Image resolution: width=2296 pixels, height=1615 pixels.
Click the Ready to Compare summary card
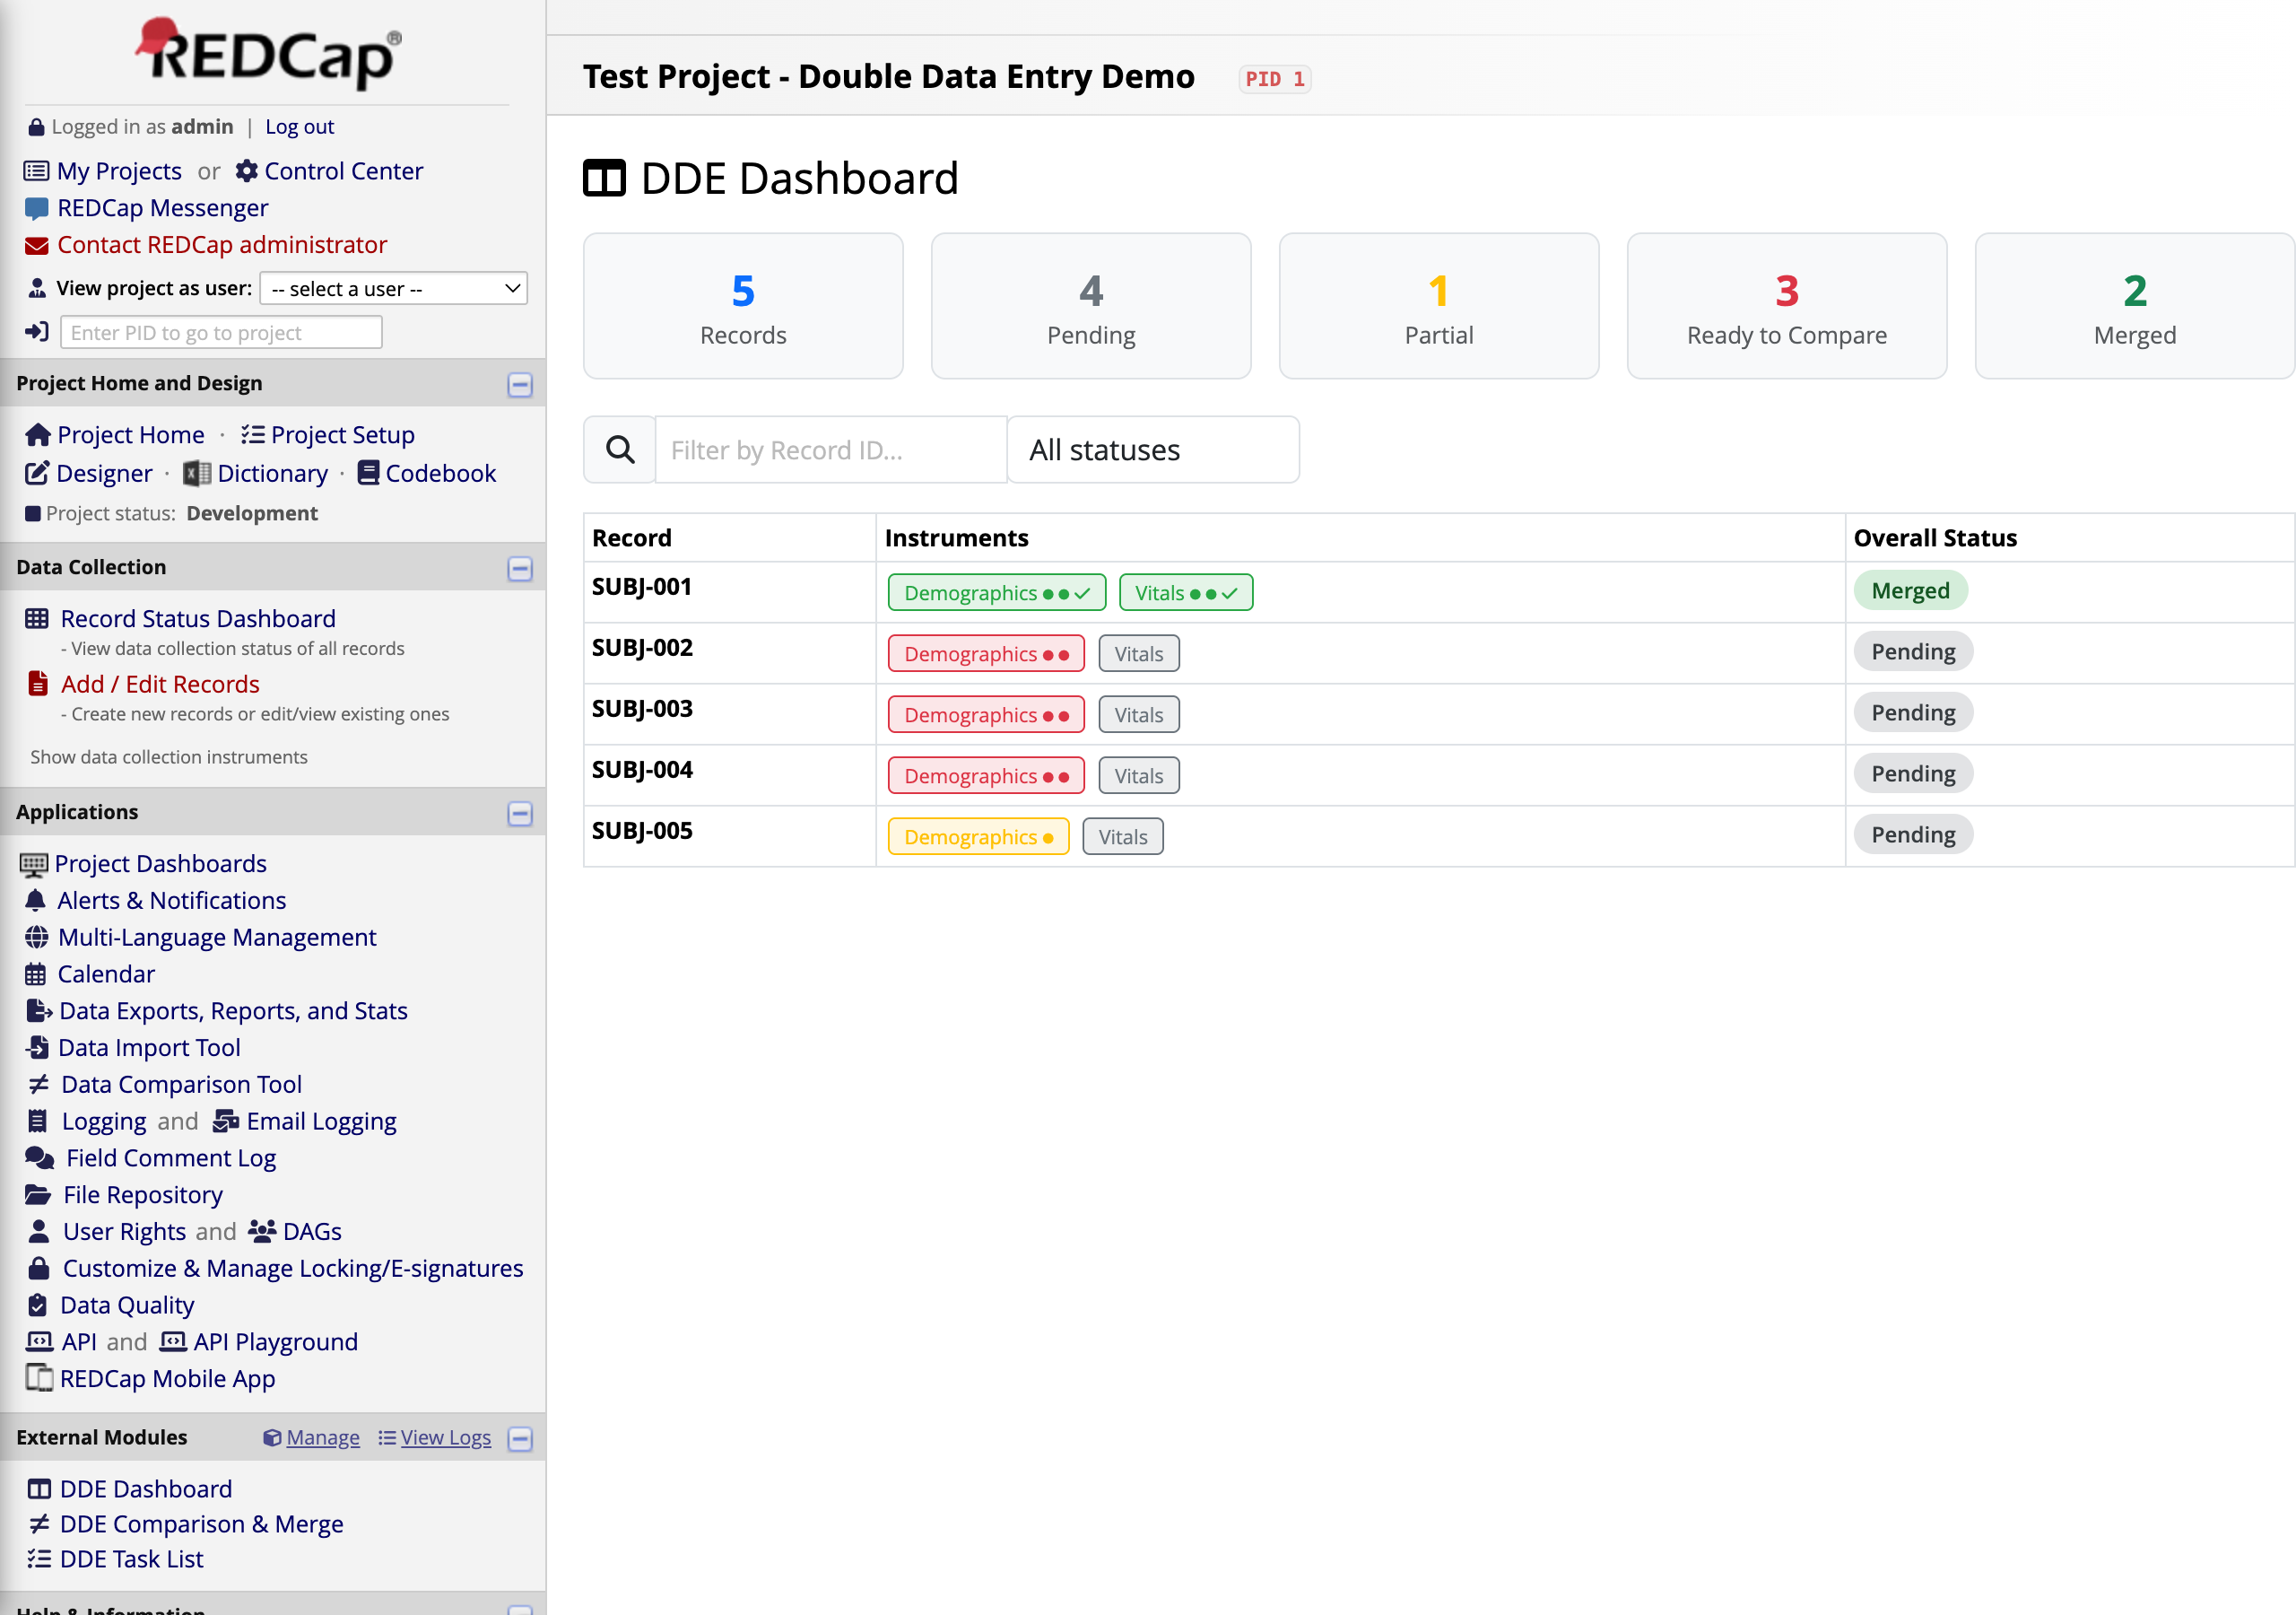pos(1786,306)
